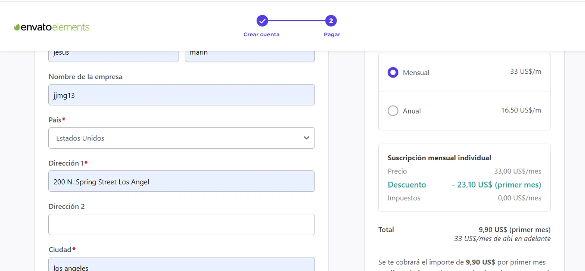Select the Impuestos 0,00 US$/mes value
Viewport: 585px width, 271px height.
(519, 198)
